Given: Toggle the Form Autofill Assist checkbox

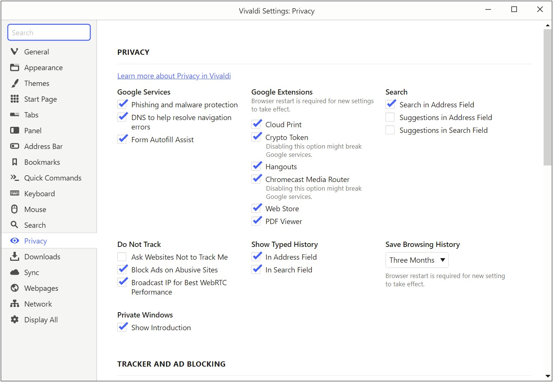Looking at the screenshot, I should 122,139.
